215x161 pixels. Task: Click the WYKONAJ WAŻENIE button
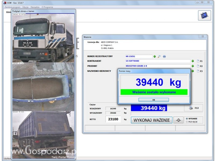pyautogui.click(x=152, y=120)
